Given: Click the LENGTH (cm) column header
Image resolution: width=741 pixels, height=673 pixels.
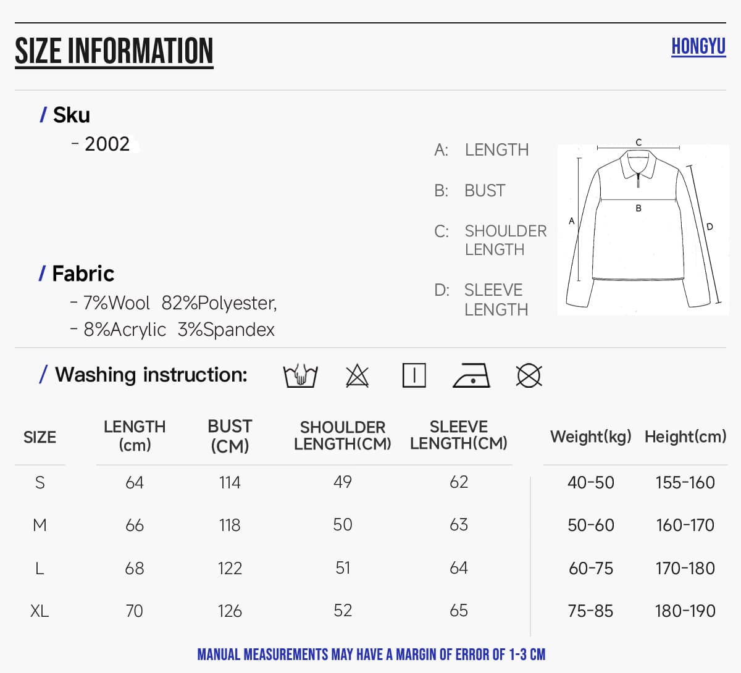Looking at the screenshot, I should pyautogui.click(x=135, y=436).
